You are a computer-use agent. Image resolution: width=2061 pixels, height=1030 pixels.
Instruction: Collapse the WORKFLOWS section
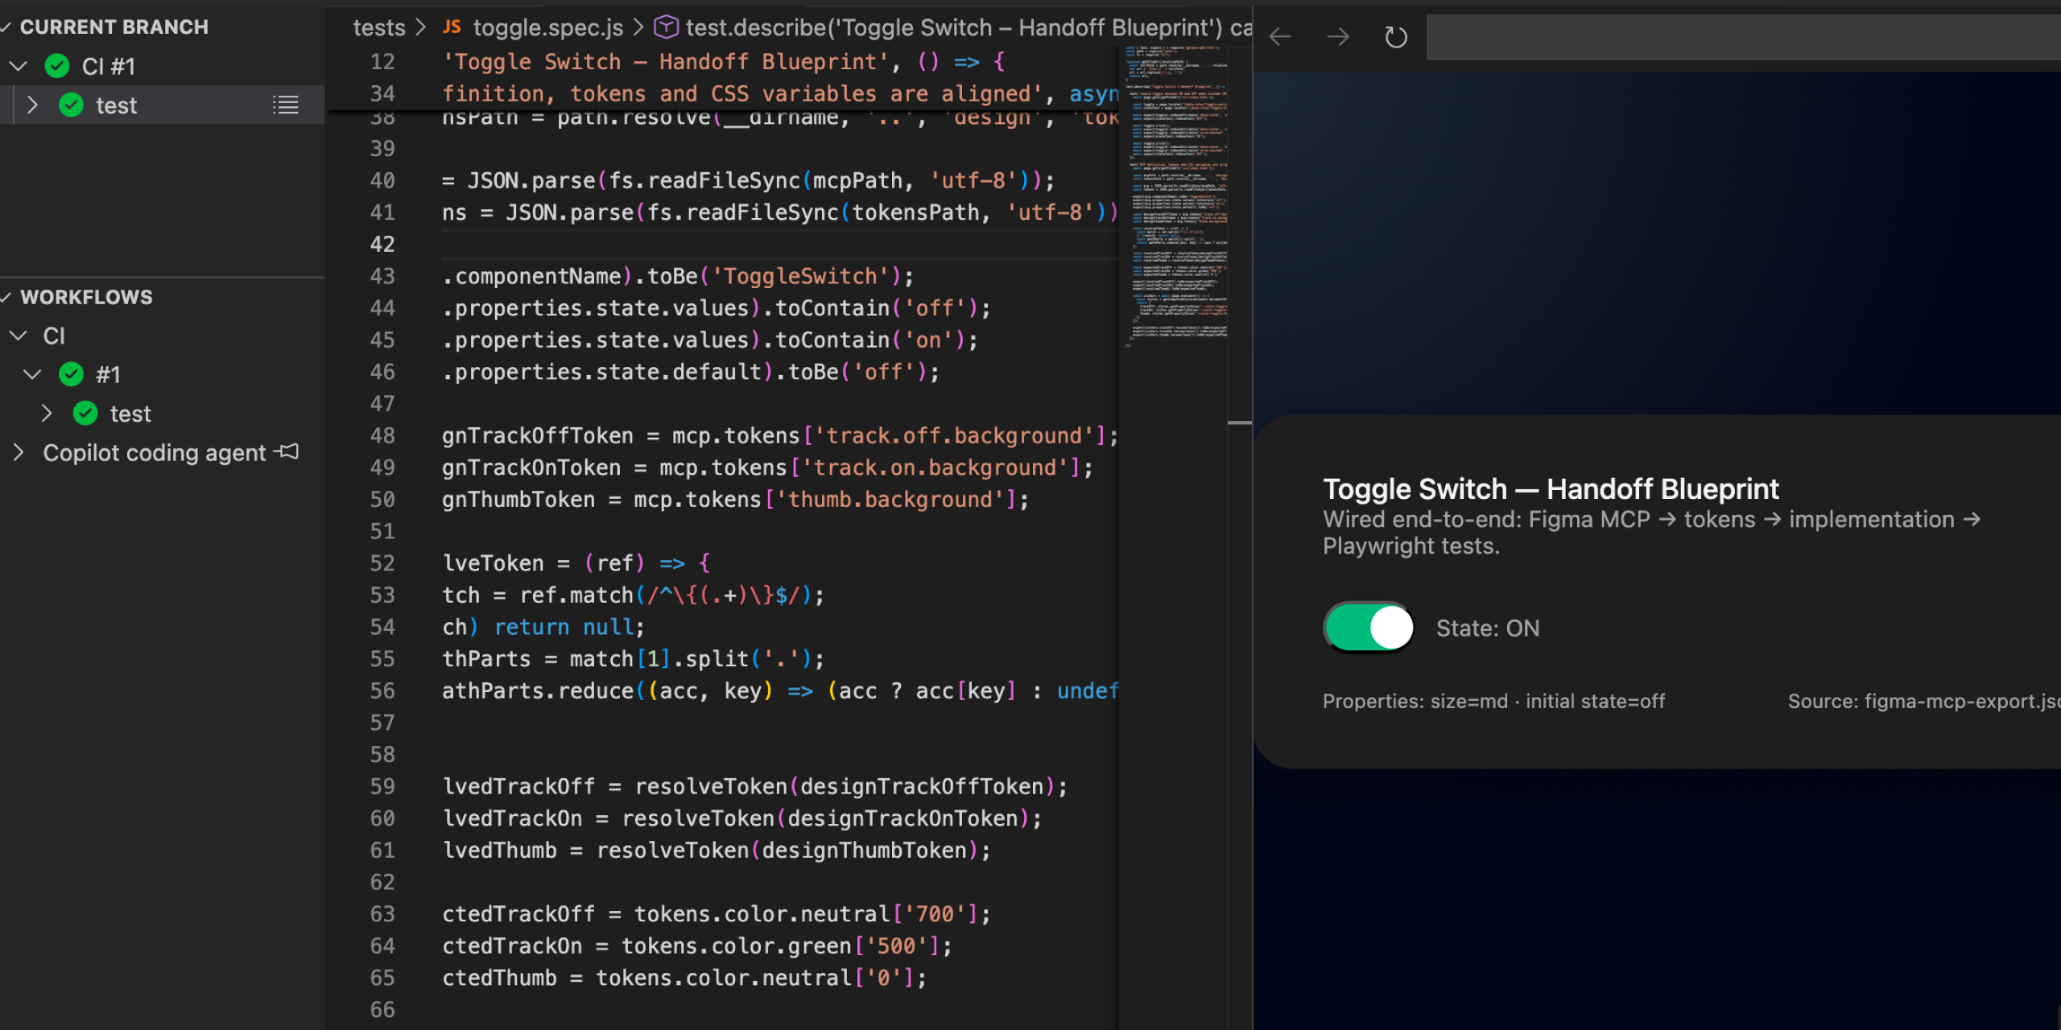point(6,297)
